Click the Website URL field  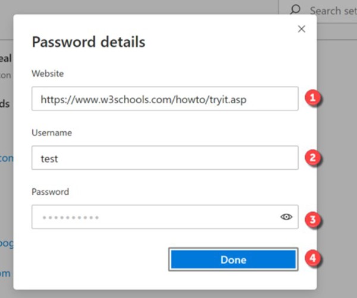pos(165,99)
